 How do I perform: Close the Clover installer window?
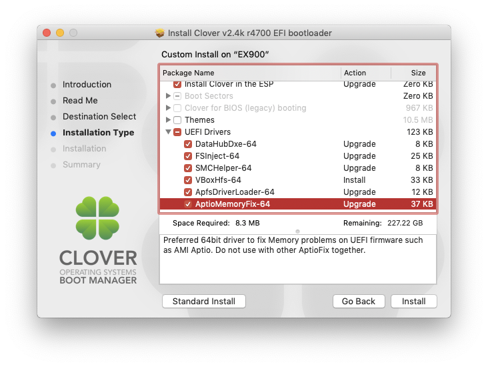point(47,33)
